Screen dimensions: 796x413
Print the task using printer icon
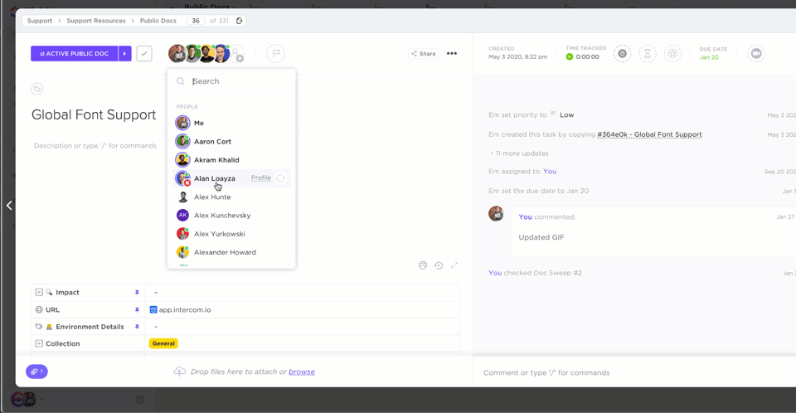(x=423, y=265)
